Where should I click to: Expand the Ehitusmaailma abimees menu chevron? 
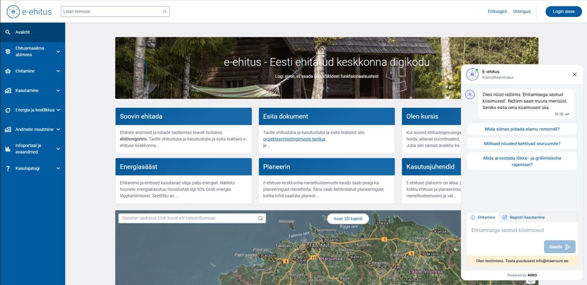58,52
